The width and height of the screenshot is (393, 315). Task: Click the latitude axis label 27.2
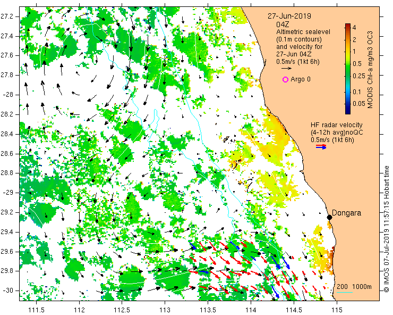[7, 16]
